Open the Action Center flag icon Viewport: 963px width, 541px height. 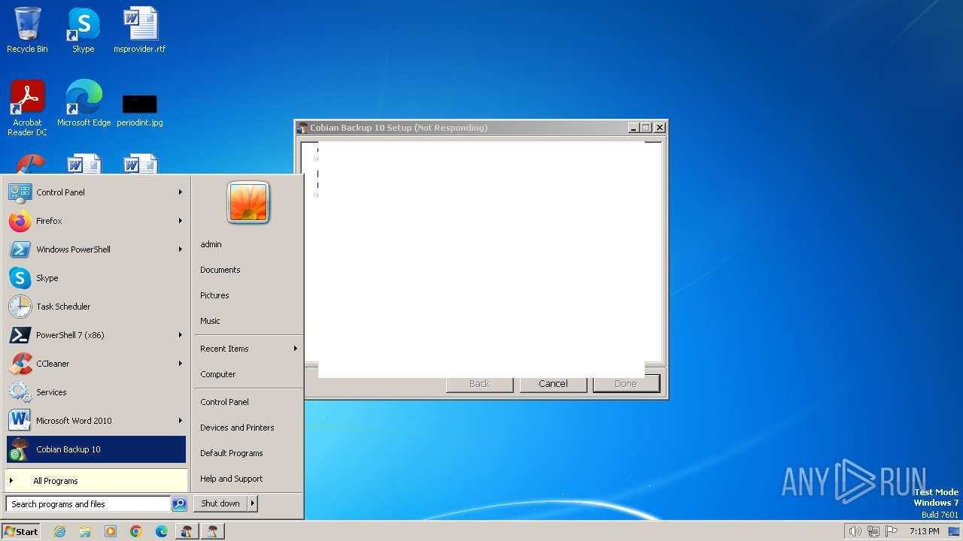pos(892,531)
